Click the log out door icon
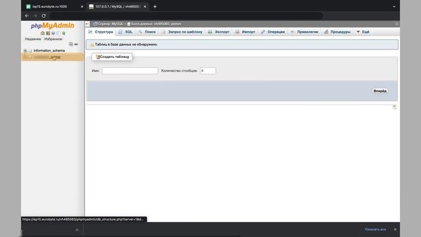Screen dimensions: 421x237 [x=48, y=33]
